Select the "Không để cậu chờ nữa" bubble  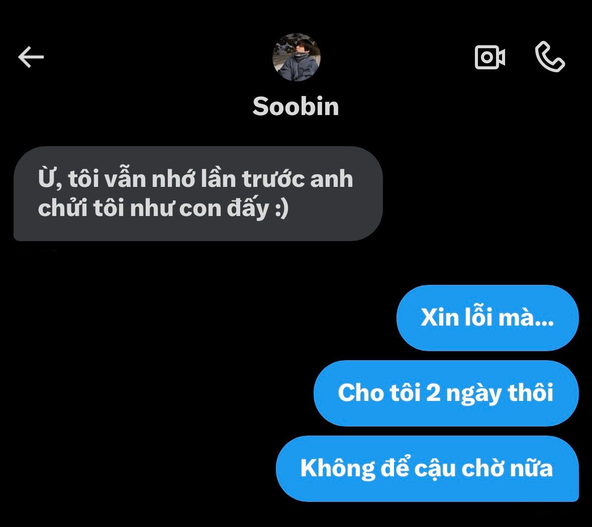point(427,469)
